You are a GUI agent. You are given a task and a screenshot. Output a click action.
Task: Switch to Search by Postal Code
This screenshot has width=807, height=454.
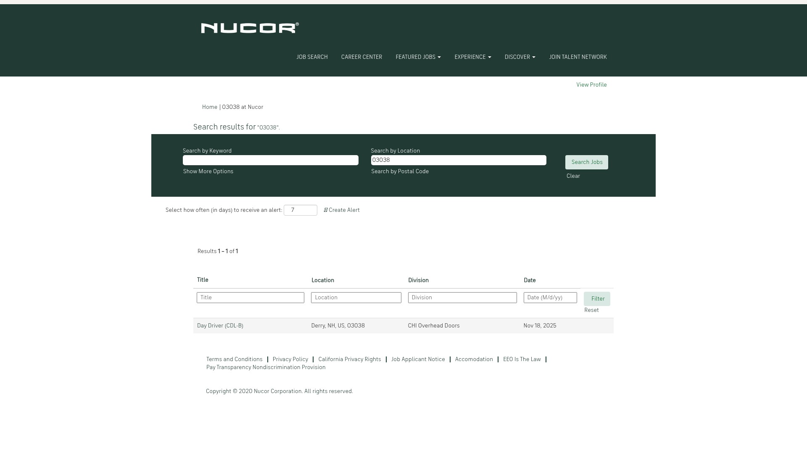click(400, 172)
